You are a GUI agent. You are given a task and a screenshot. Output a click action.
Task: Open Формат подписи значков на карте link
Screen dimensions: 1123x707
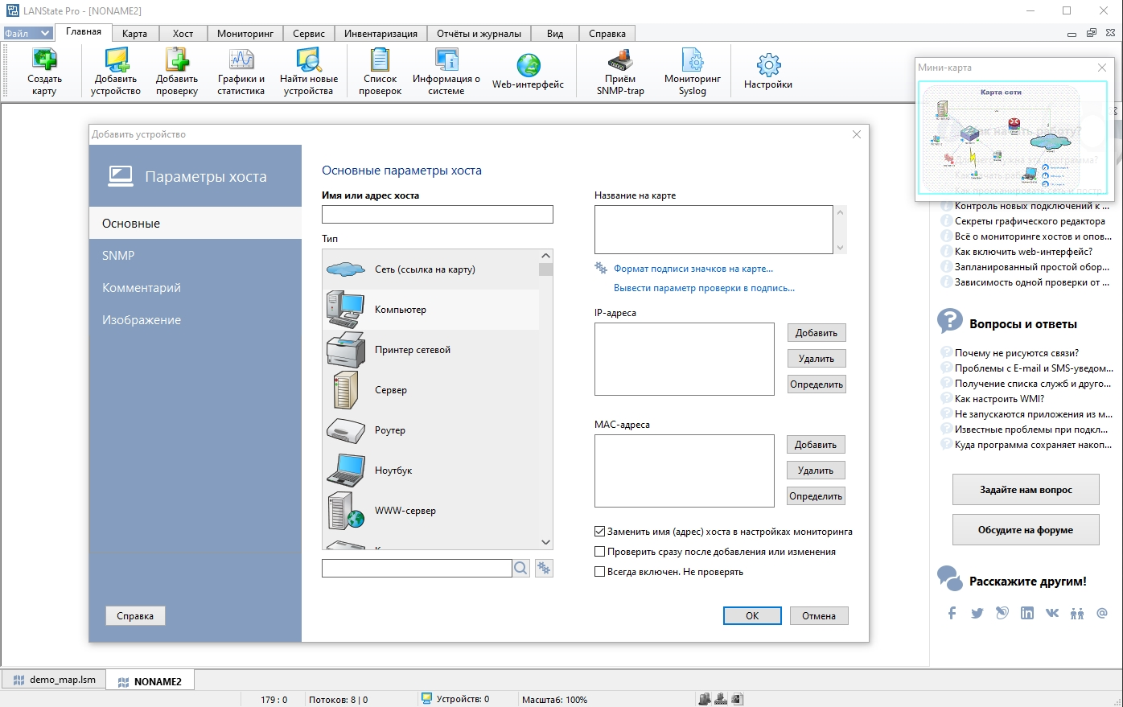pos(693,269)
